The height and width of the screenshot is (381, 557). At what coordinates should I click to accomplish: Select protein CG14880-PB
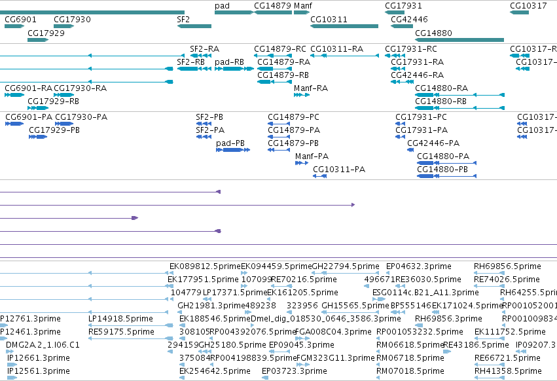[x=447, y=176]
